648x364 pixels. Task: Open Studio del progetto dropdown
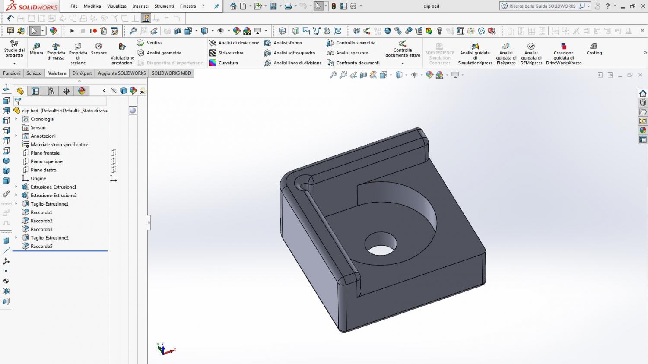click(x=14, y=63)
